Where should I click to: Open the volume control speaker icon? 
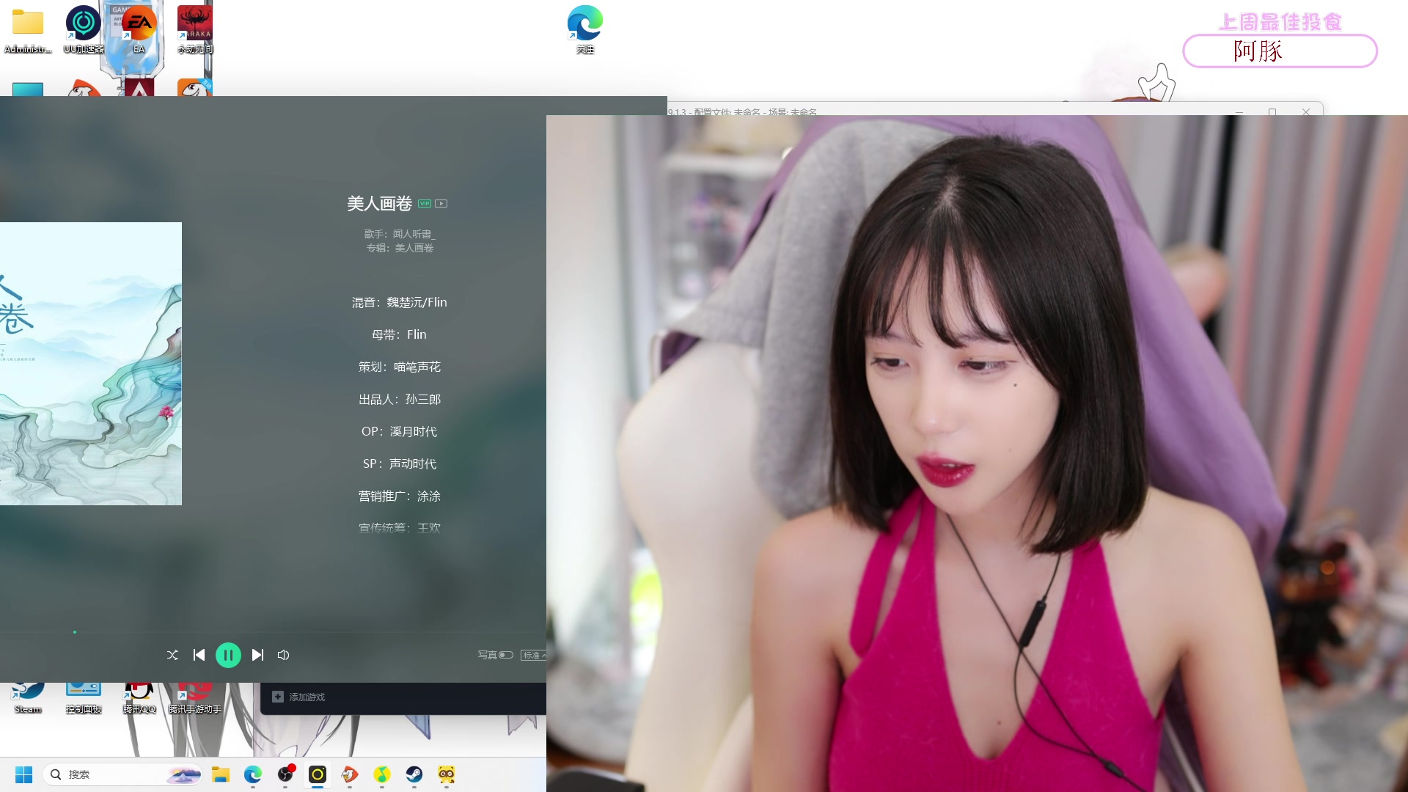tap(284, 655)
